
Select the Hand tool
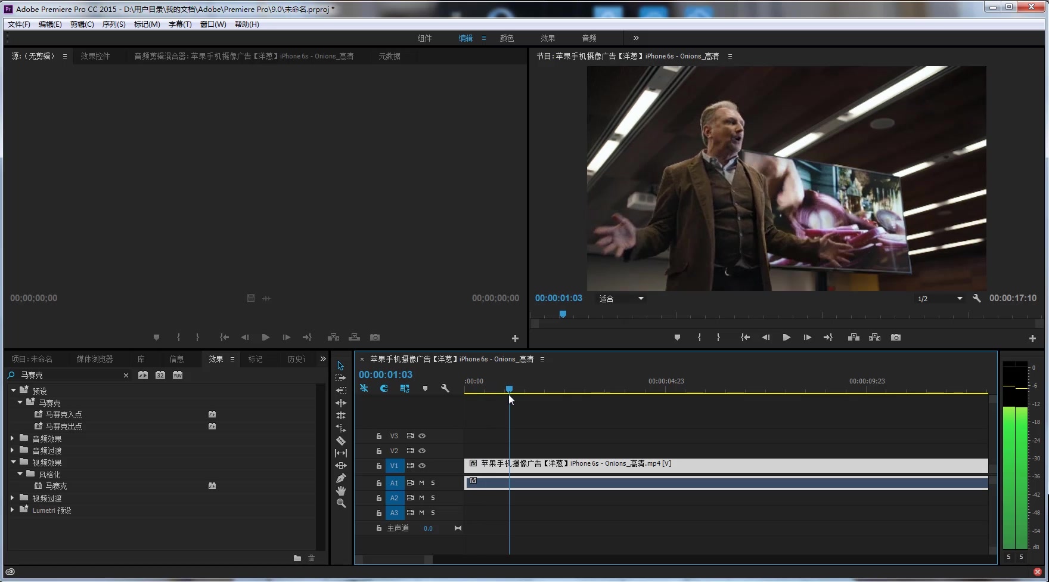tap(340, 491)
